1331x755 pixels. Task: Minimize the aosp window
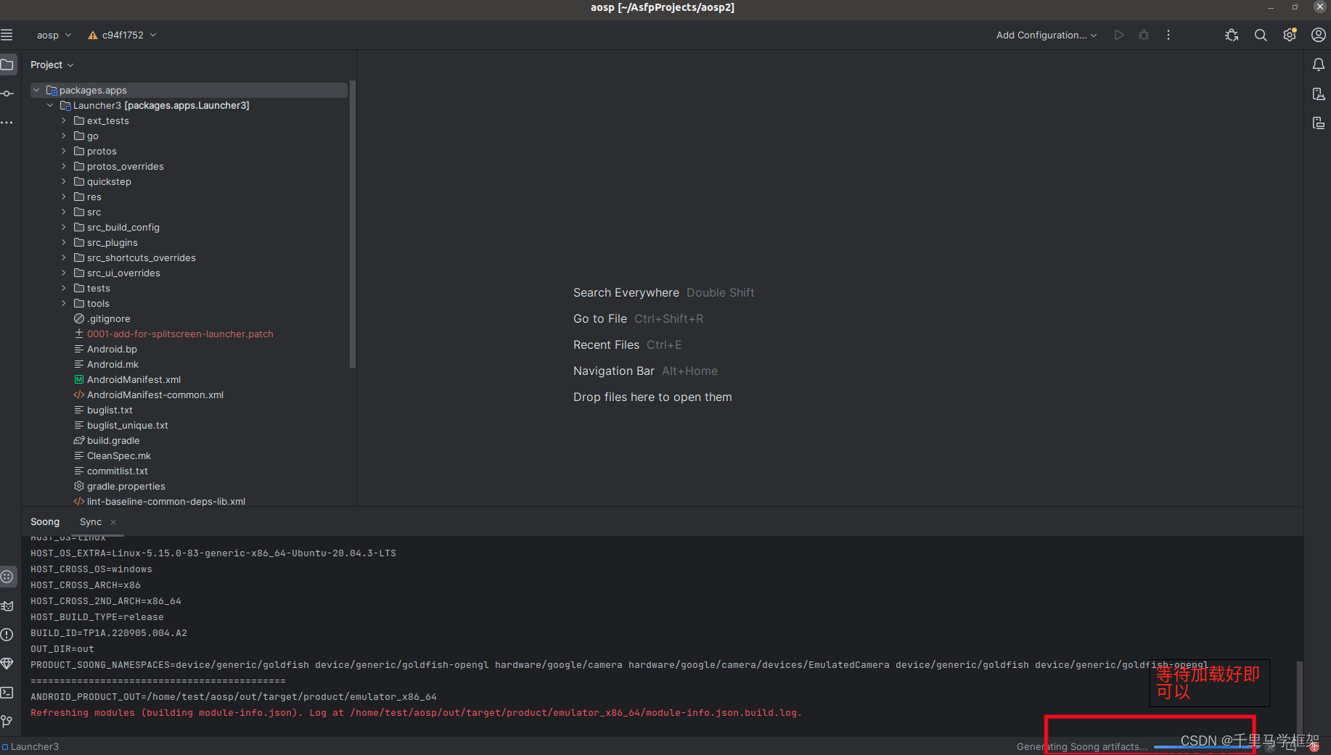click(1271, 7)
